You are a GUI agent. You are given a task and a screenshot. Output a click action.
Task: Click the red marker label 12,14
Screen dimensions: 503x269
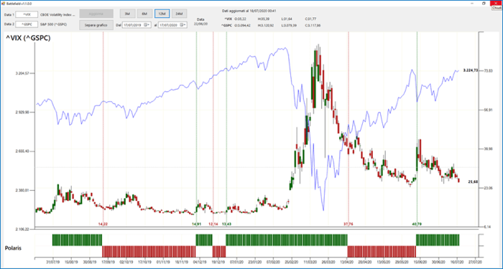[213, 224]
